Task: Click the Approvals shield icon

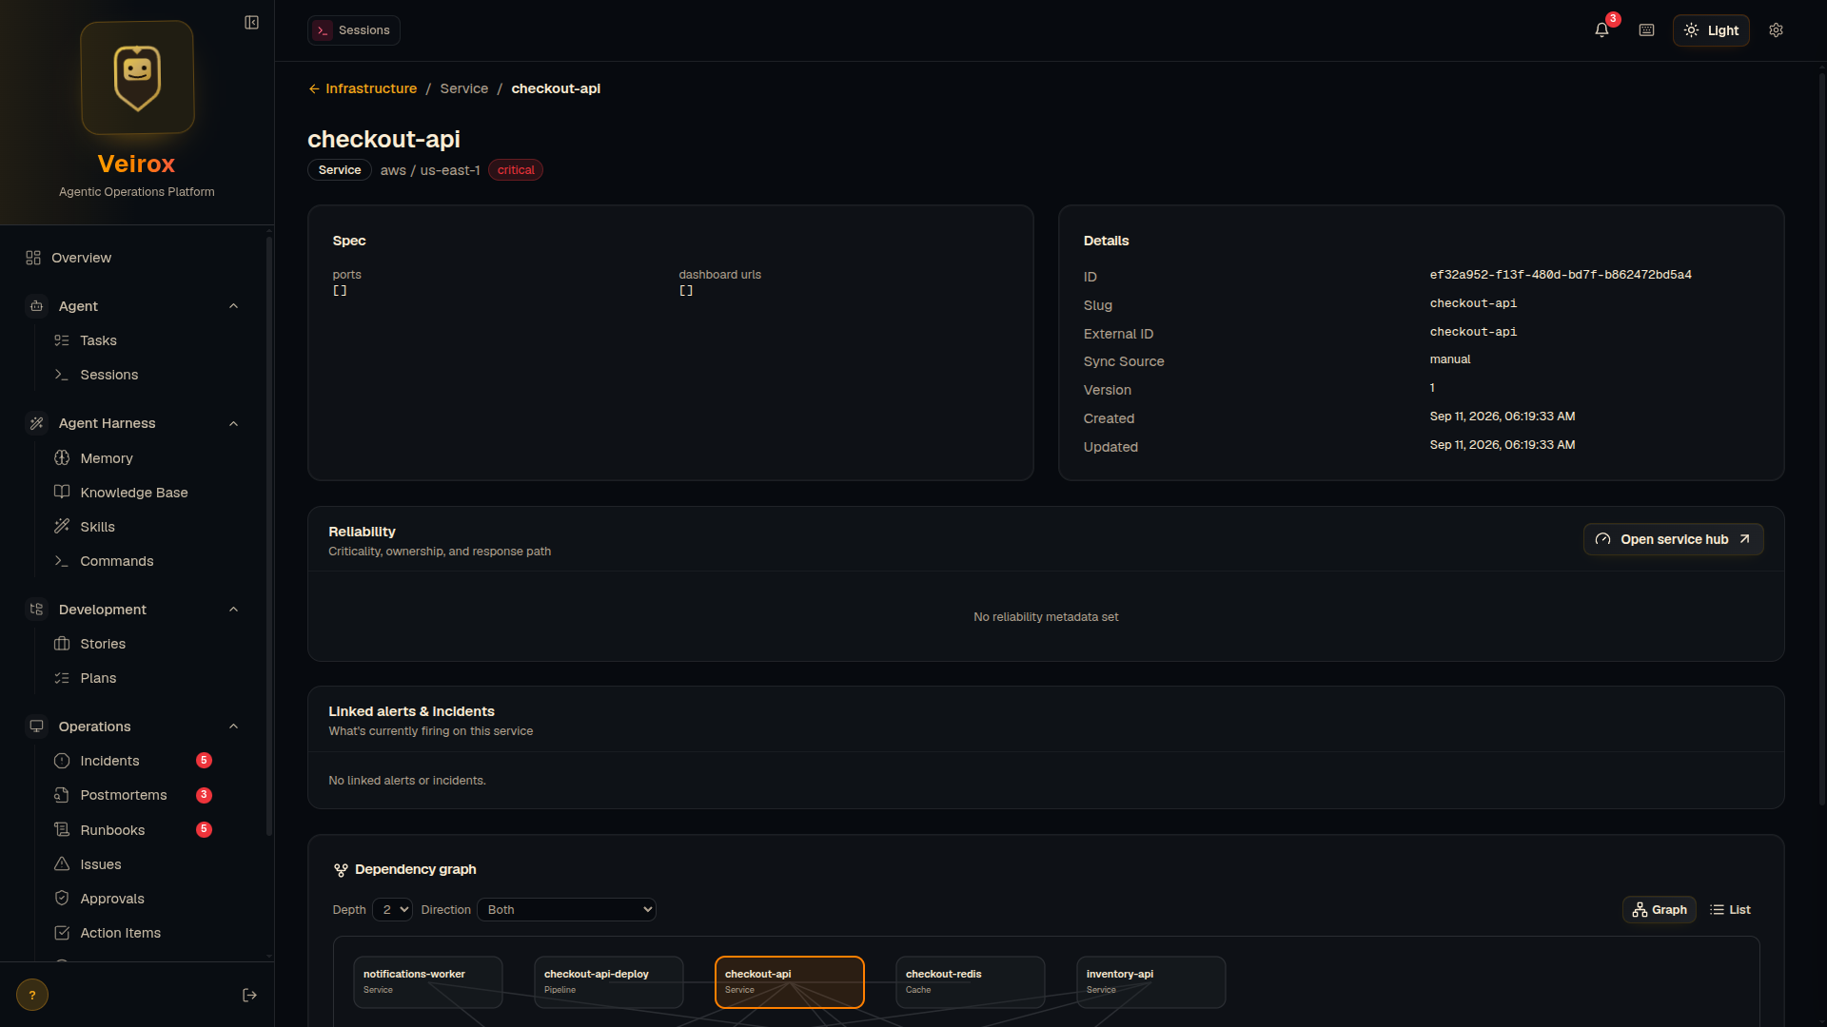Action: (x=62, y=898)
